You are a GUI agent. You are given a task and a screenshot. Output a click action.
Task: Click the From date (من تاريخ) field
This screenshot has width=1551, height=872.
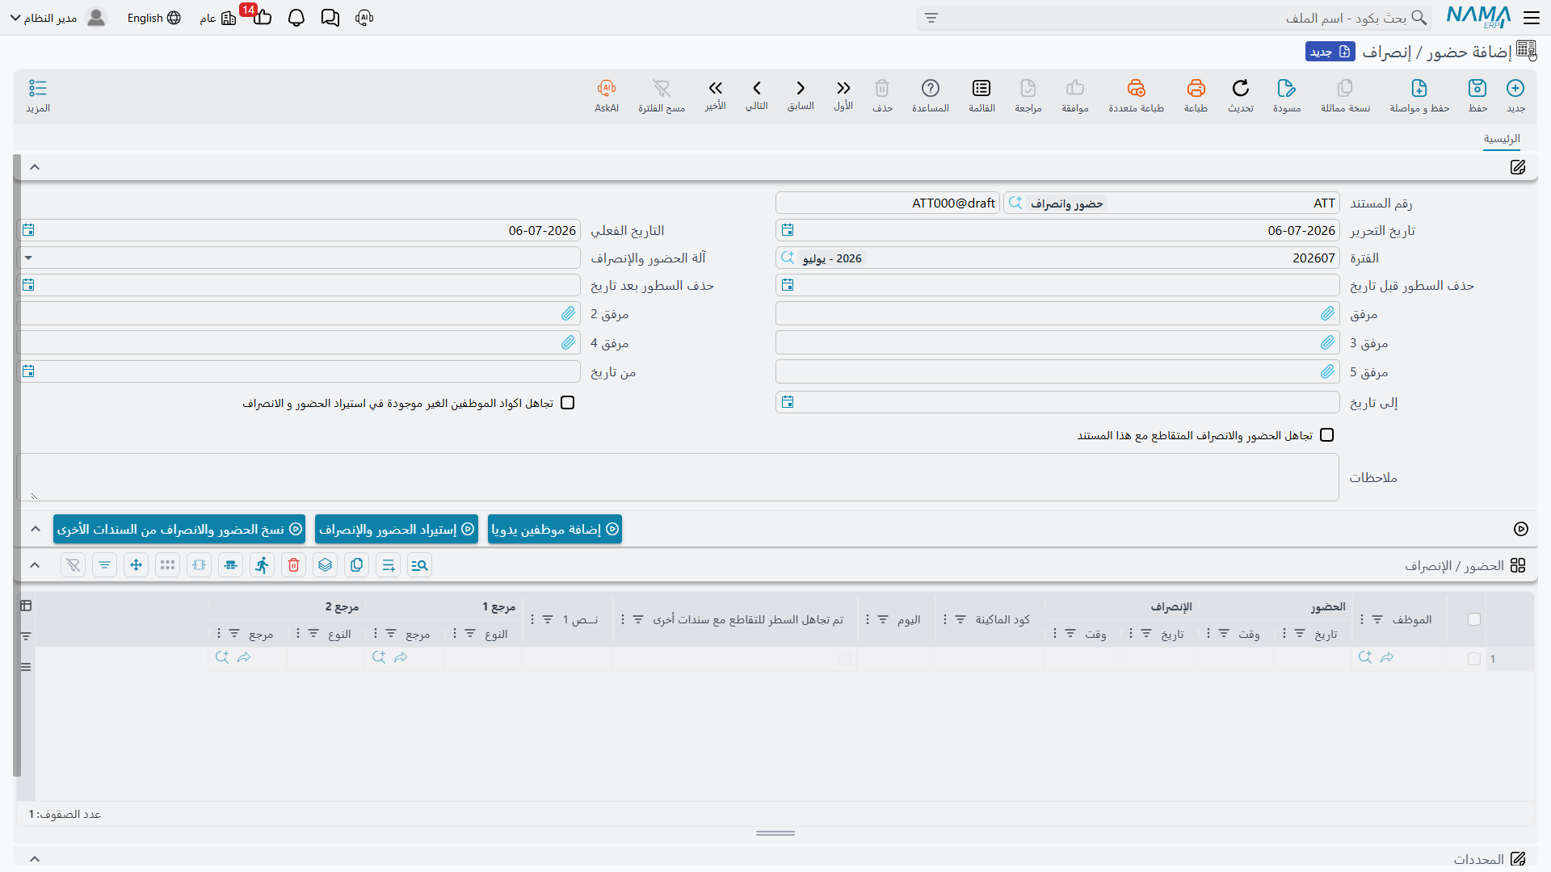coord(299,372)
